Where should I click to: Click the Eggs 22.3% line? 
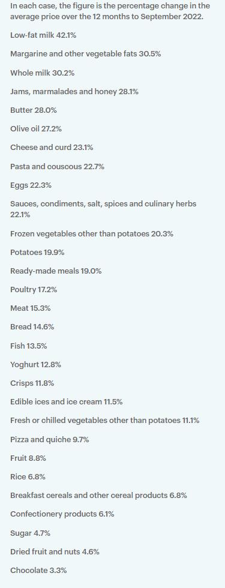coord(31,185)
